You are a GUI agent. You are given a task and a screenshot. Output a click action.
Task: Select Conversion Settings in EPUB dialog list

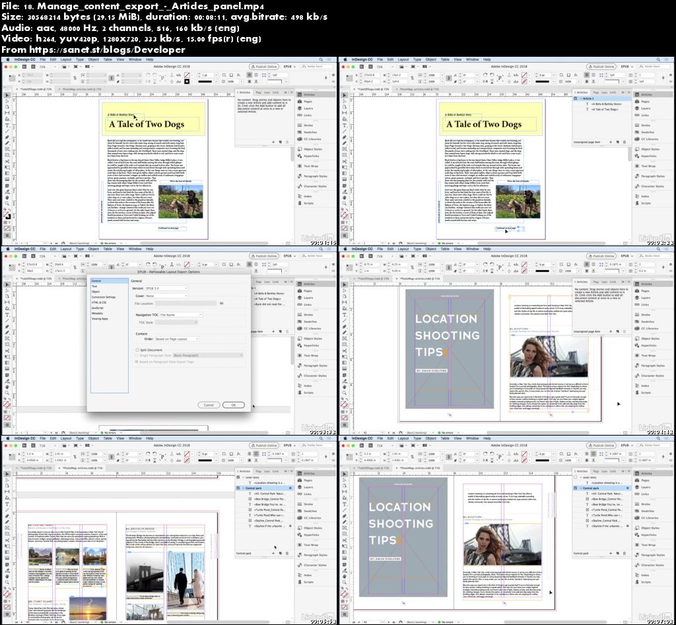point(104,297)
